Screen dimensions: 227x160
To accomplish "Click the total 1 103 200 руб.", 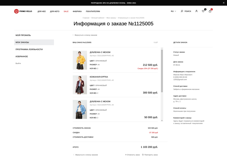I will (149, 147).
